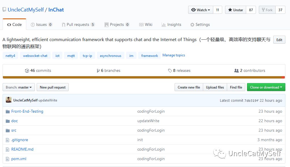Open the UncleCatMySelf owner profile link
Viewport: 290px width, 167px height.
[x=26, y=10]
